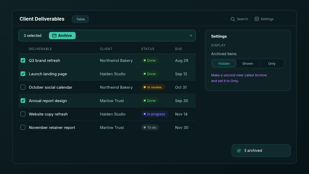Click the Archive button

62,36
